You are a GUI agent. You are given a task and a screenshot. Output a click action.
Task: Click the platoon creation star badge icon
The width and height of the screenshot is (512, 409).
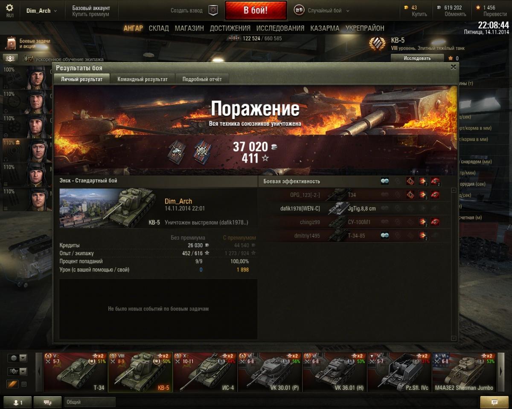(x=213, y=10)
